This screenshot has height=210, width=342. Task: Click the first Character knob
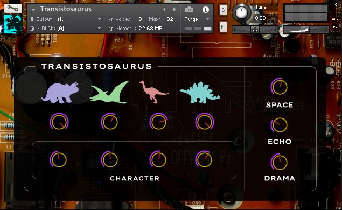(x=59, y=159)
